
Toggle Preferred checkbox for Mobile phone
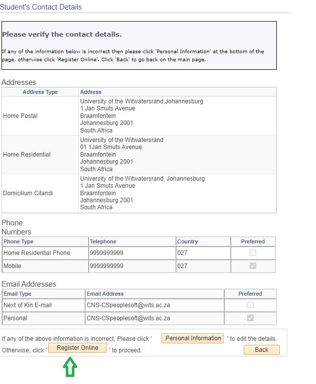(x=253, y=266)
